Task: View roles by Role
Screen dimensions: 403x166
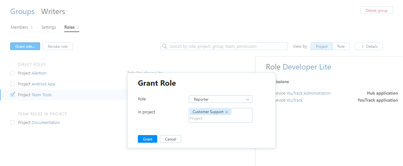Action: (x=341, y=47)
